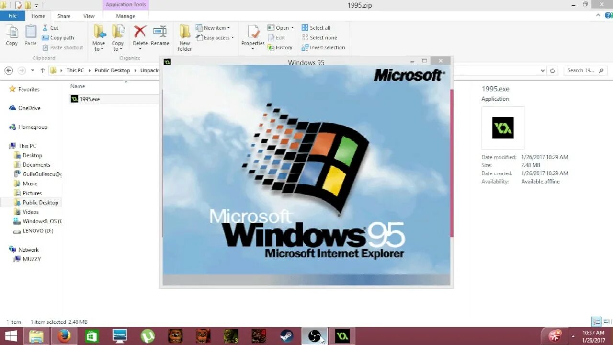Click Public Desktop in address bar
Image resolution: width=613 pixels, height=345 pixels.
112,70
